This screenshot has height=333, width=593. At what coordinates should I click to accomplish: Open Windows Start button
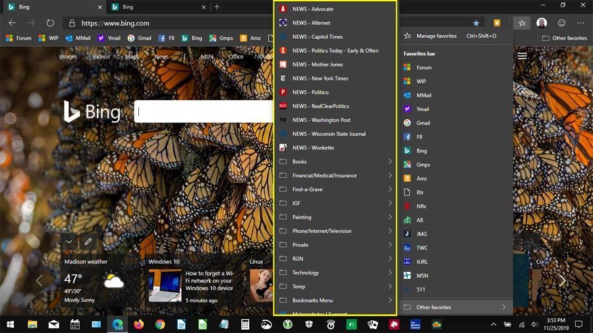click(11, 324)
